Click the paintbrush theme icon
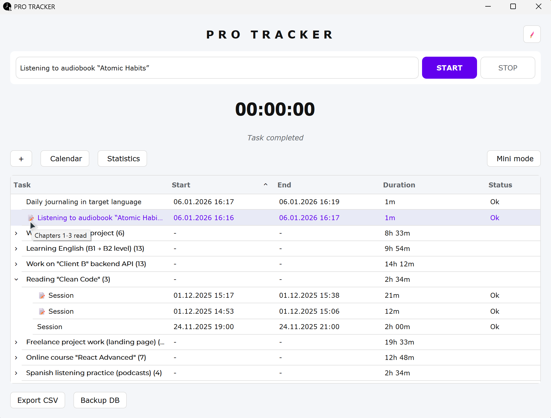This screenshot has height=418, width=551. [532, 34]
